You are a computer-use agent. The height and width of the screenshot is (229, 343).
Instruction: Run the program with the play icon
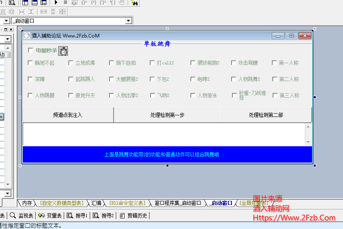(x=56, y=2)
